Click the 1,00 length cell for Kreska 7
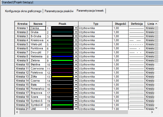163x117 pixels. [x=121, y=52]
